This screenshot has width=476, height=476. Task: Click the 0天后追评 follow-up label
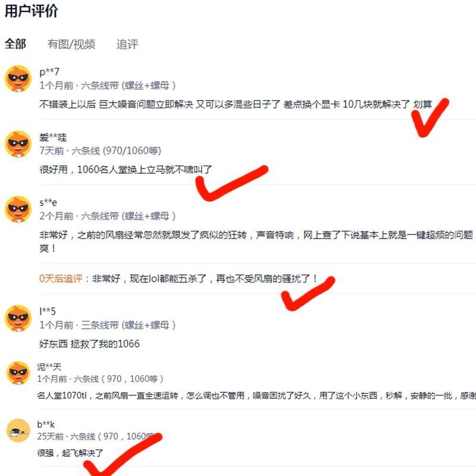(x=64, y=278)
